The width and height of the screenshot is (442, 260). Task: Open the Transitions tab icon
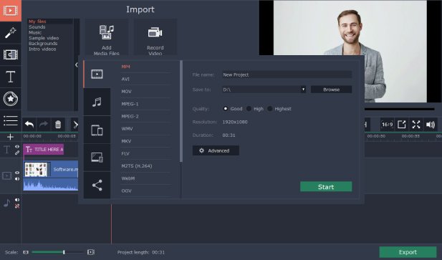pyautogui.click(x=11, y=54)
